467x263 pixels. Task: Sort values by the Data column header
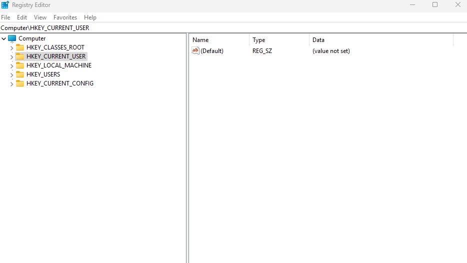381,40
